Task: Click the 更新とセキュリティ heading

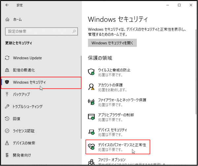Action: tap(18, 43)
